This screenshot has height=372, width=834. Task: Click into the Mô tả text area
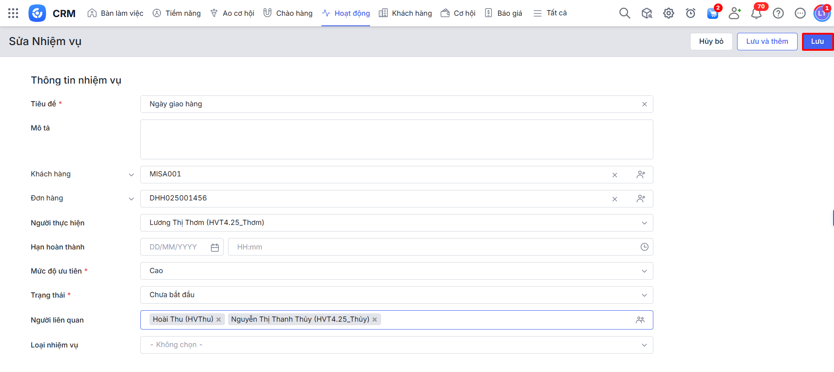click(x=396, y=139)
